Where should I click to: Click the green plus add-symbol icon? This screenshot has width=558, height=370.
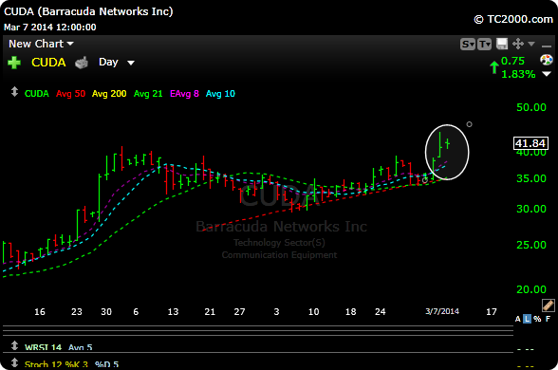click(14, 63)
